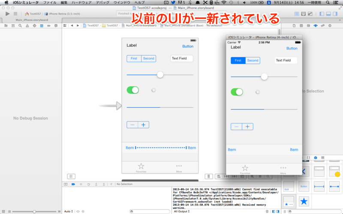This screenshot has width=343, height=214.
Task: Open the All Output console dropdown
Action: pyautogui.click(x=181, y=211)
